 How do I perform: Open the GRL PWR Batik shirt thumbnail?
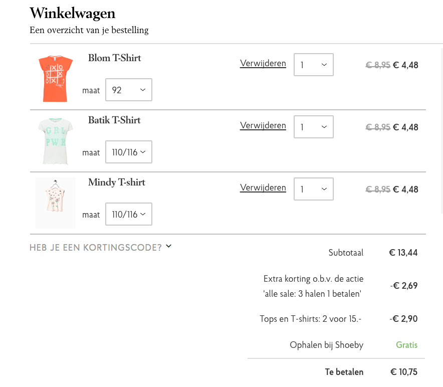pyautogui.click(x=56, y=141)
